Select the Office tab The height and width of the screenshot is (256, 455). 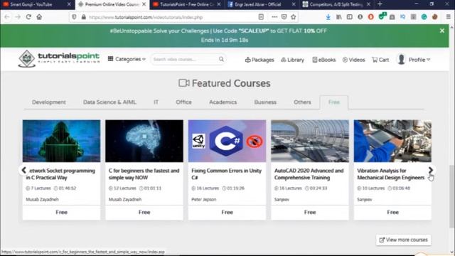pos(183,102)
